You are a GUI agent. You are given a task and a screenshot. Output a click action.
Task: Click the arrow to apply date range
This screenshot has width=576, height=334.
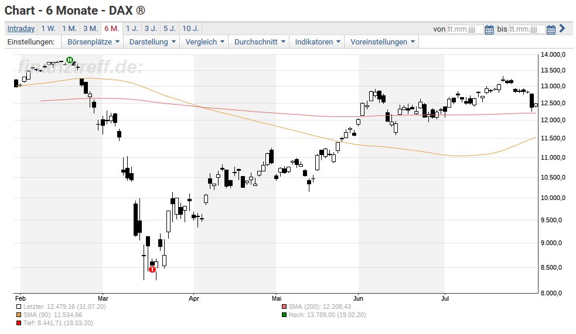[562, 28]
